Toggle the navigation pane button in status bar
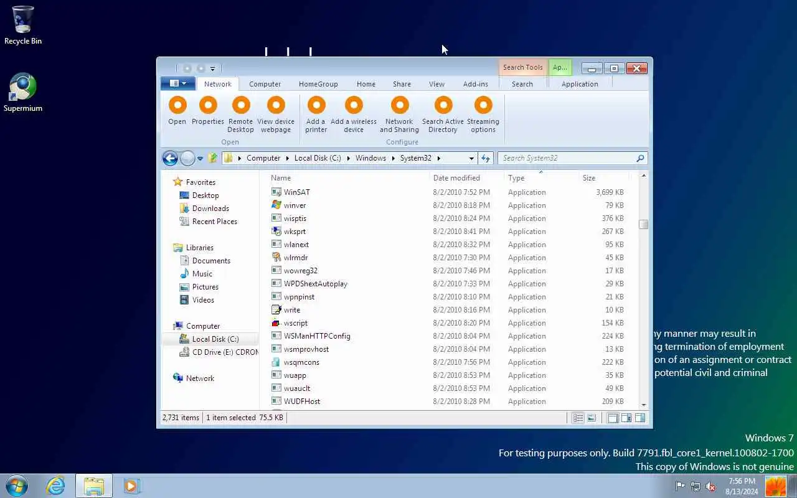The height and width of the screenshot is (498, 797). point(613,418)
